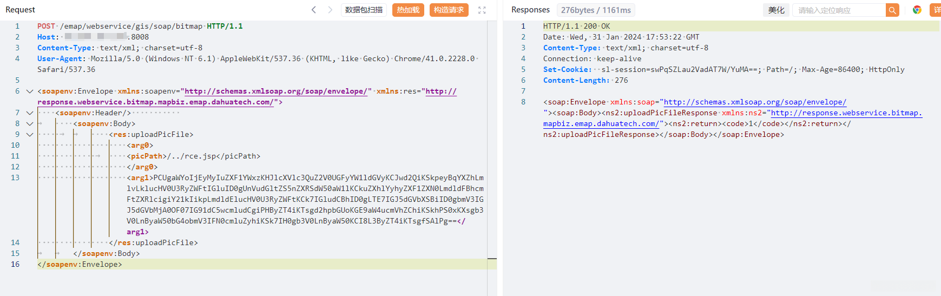941x296 pixels.
Task: Click the Date header in response
Action: tap(621, 37)
